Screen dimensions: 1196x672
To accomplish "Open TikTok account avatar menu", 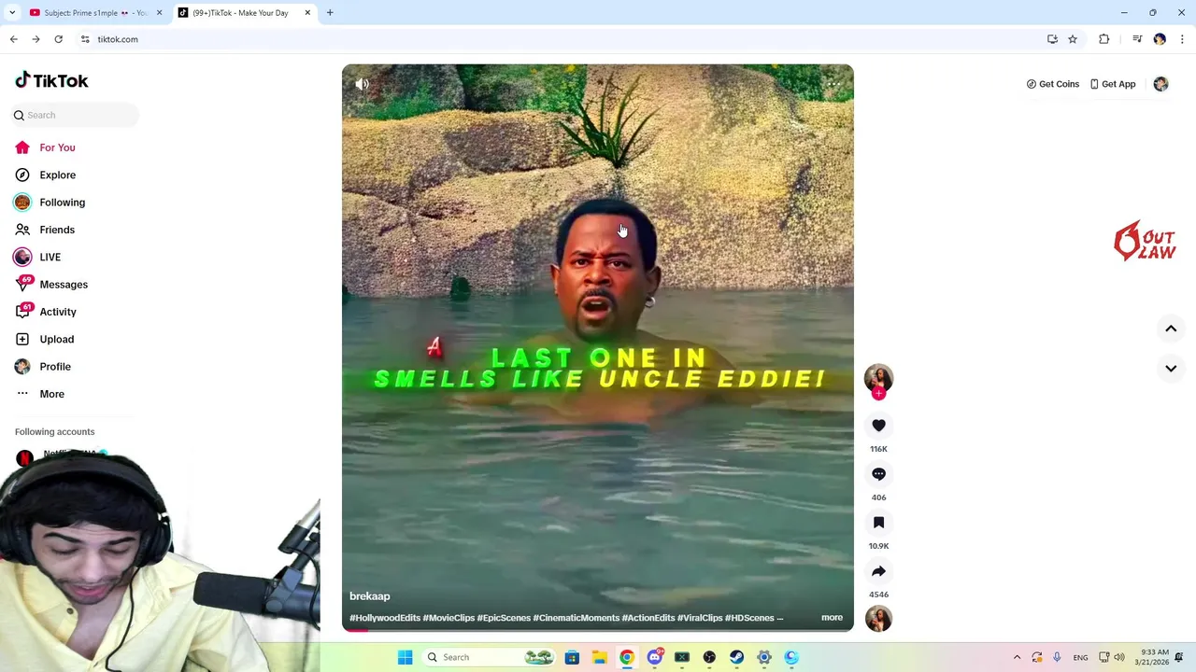I will [1160, 84].
